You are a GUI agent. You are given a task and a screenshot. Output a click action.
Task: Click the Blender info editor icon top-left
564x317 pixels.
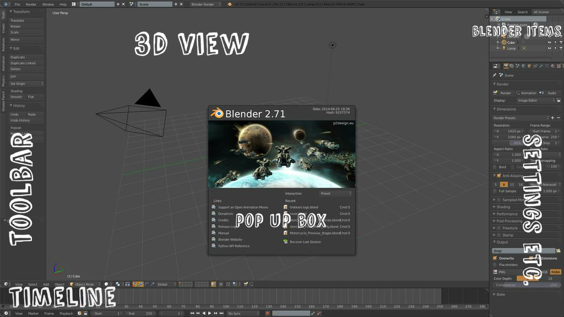(6, 4)
